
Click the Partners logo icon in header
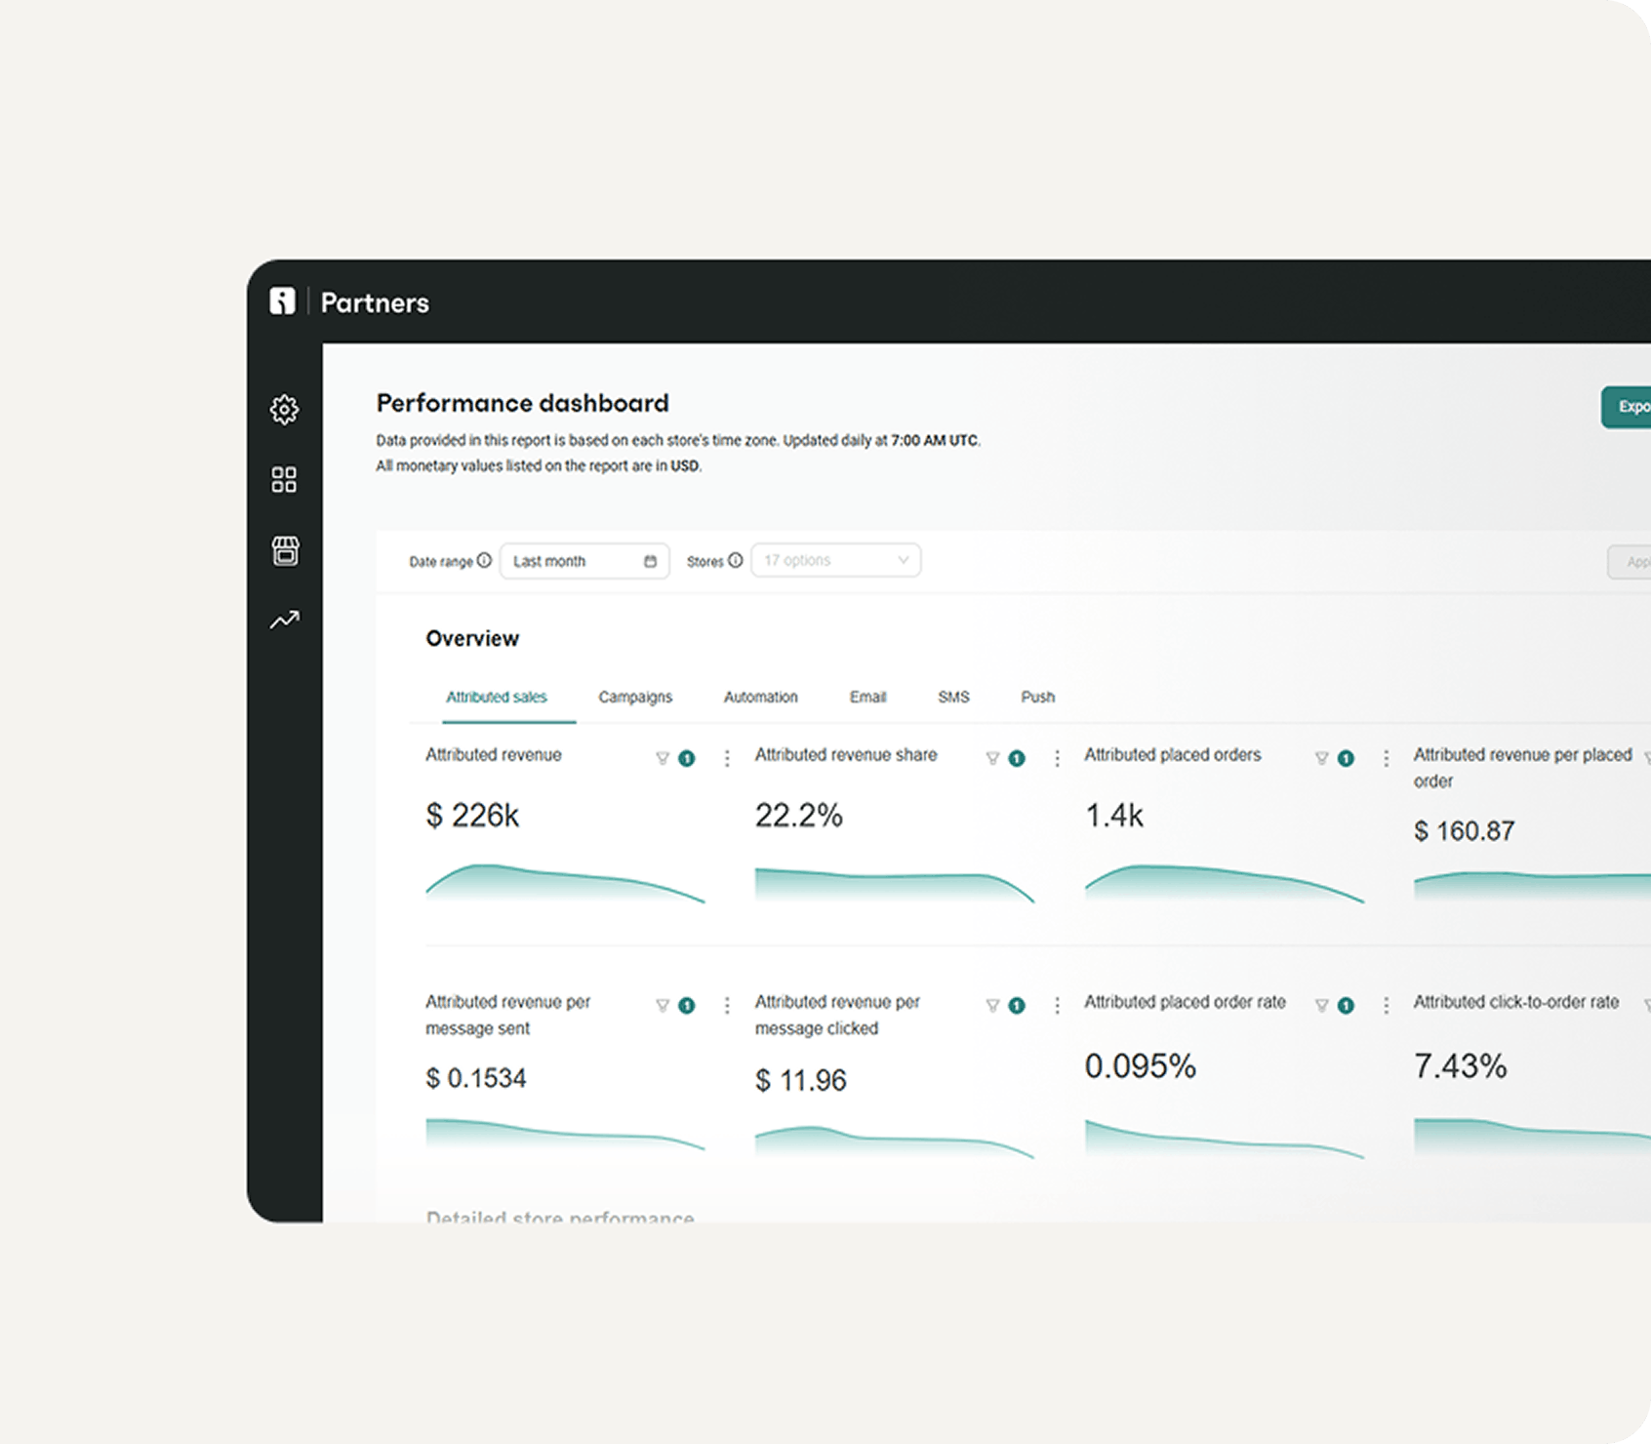[x=282, y=301]
